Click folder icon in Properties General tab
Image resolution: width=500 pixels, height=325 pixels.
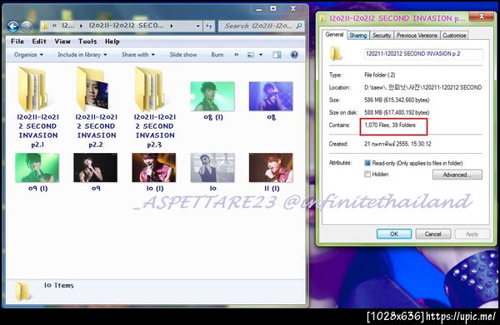pyautogui.click(x=336, y=53)
